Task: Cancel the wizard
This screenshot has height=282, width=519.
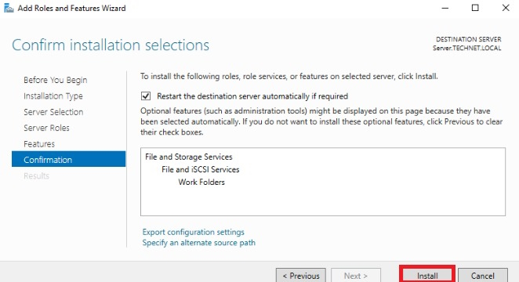Action: point(483,276)
